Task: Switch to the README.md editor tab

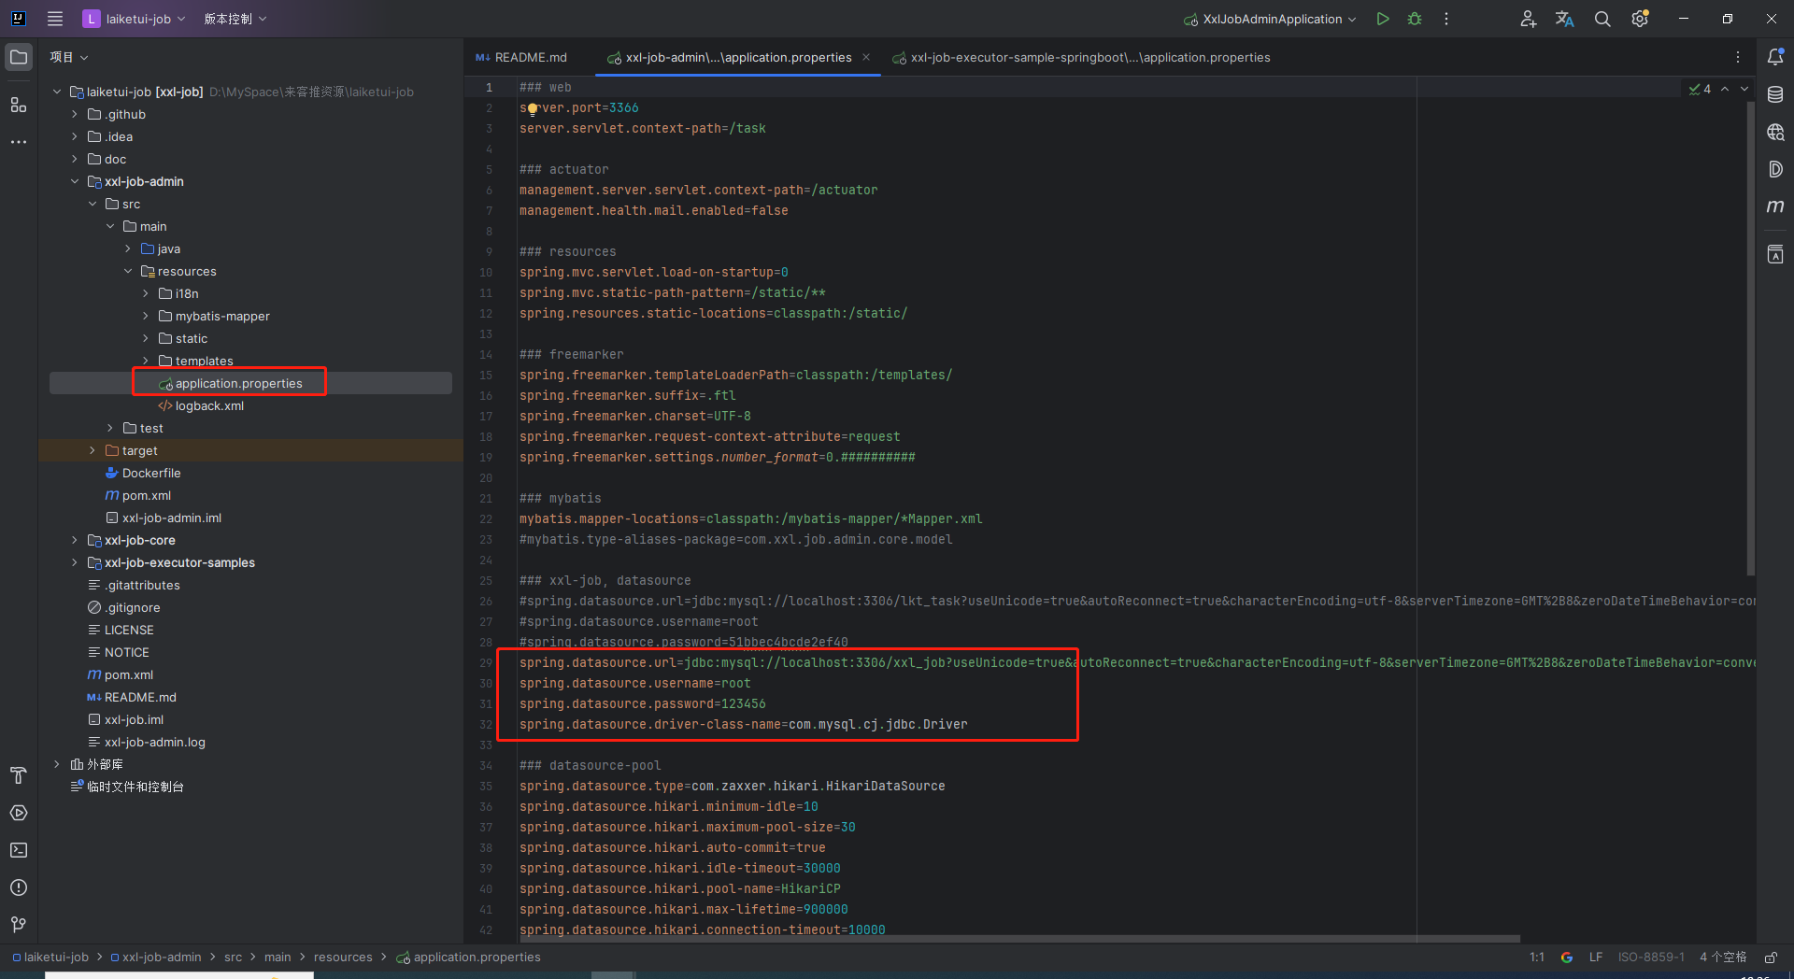Action: tap(522, 57)
